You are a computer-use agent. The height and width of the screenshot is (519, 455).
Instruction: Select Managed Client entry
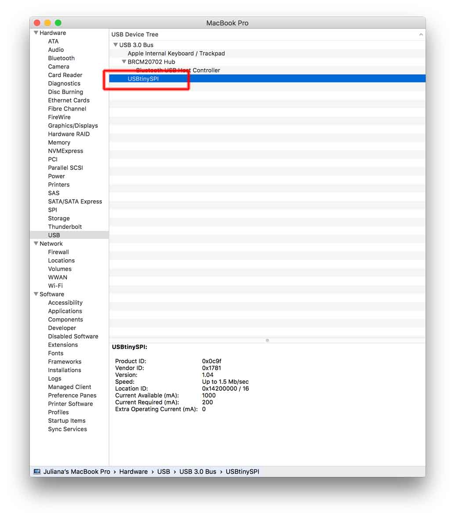click(69, 387)
